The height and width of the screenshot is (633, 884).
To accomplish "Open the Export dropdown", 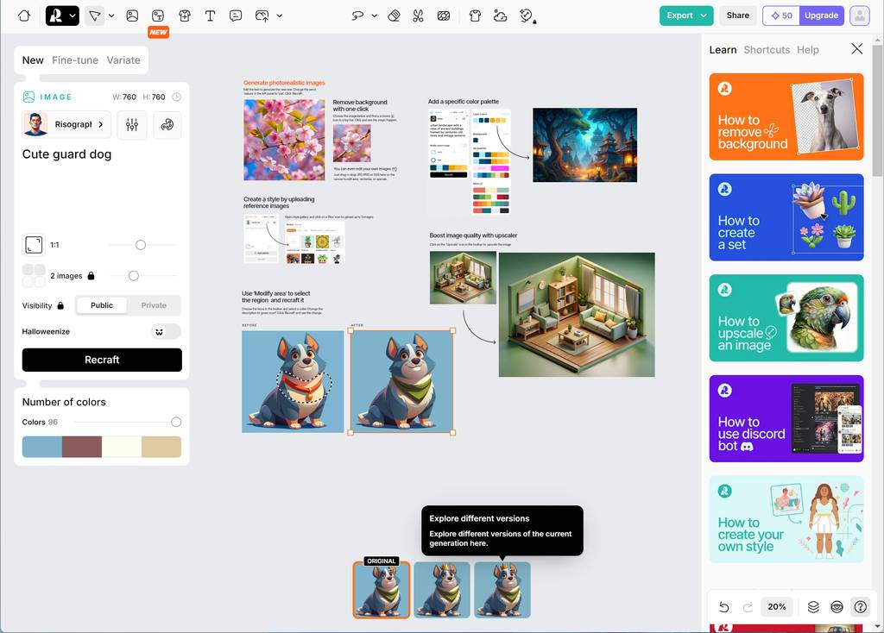I will [x=687, y=16].
